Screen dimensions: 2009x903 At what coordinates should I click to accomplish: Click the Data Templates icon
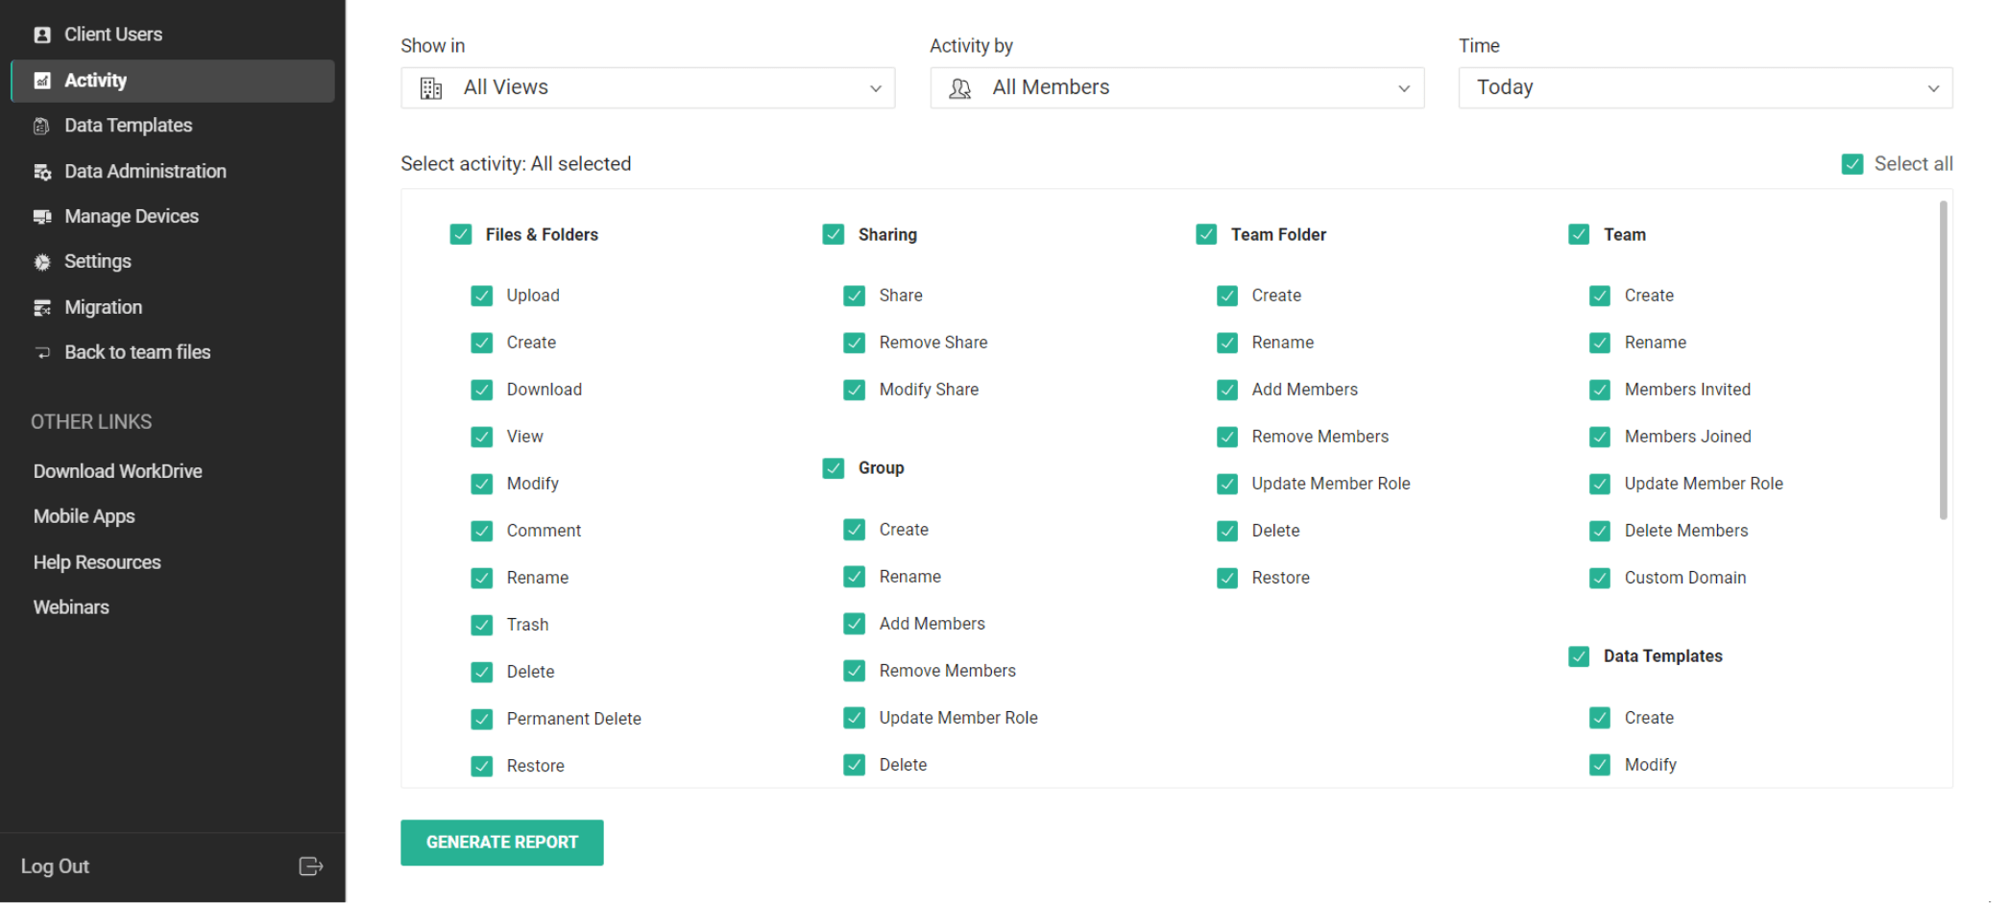(42, 126)
